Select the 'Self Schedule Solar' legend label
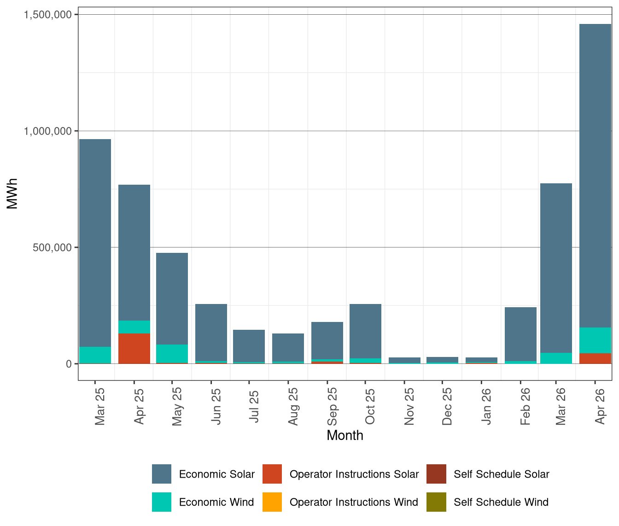This screenshot has width=619, height=526. [x=502, y=474]
